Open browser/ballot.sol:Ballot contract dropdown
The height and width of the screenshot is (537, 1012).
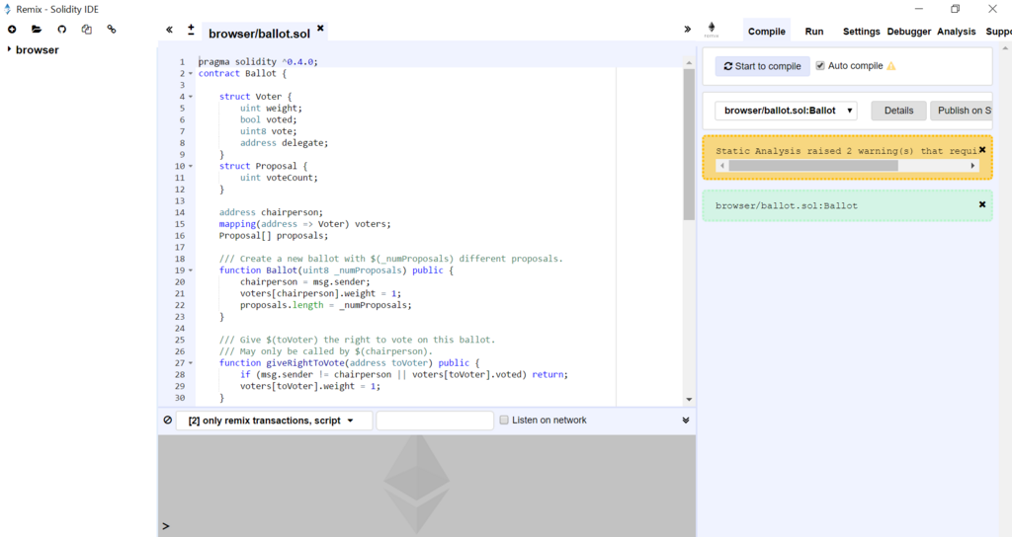786,111
